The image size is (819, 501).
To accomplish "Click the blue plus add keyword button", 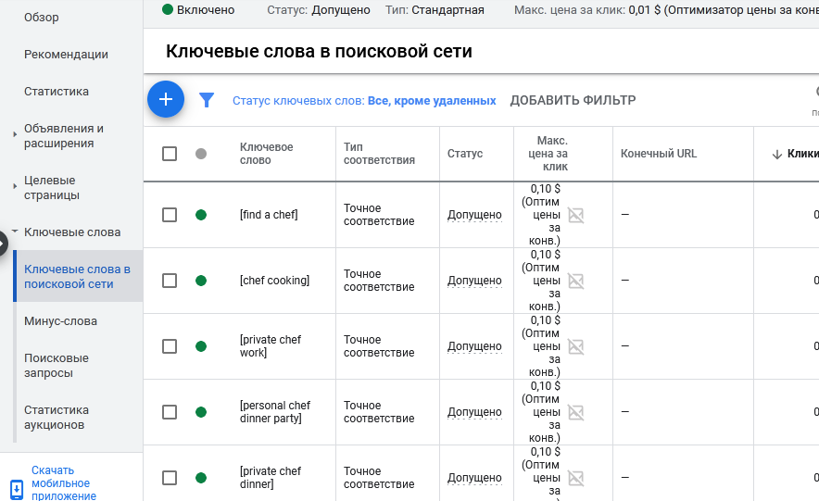I will (166, 99).
